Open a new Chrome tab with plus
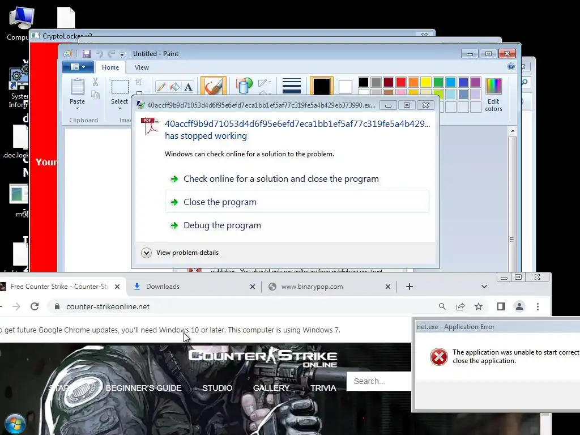Image resolution: width=580 pixels, height=435 pixels. [x=410, y=286]
